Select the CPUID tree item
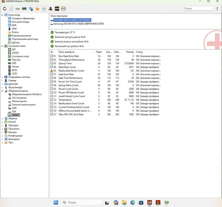The image size is (222, 207). (x=15, y=53)
